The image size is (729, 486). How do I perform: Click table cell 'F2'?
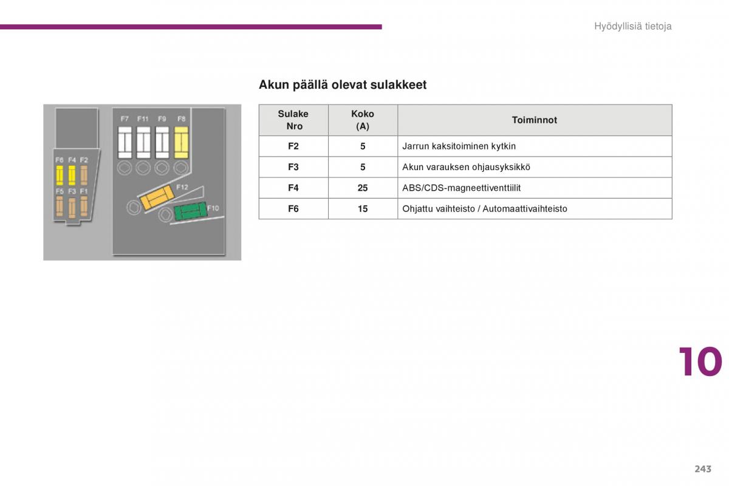click(x=293, y=146)
